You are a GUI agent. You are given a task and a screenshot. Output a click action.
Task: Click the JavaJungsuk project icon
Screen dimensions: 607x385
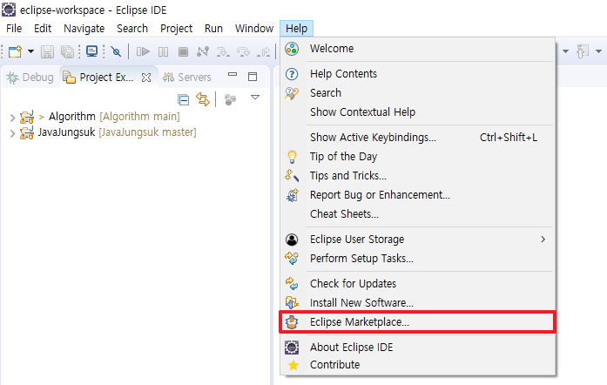click(x=27, y=132)
